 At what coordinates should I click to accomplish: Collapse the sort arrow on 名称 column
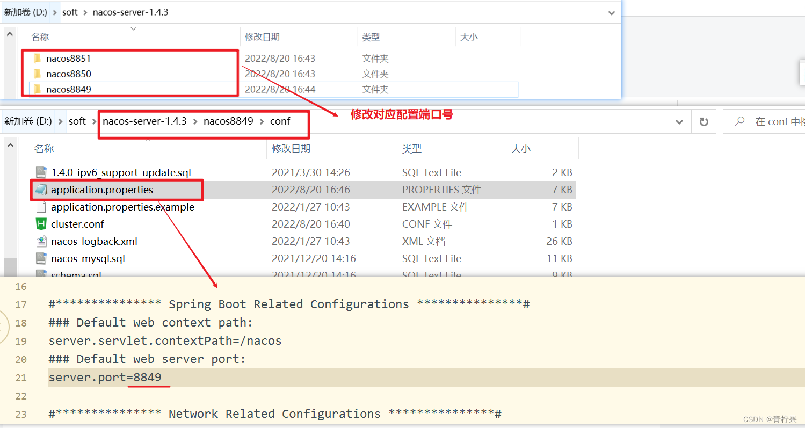pos(133,29)
